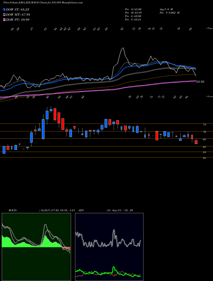Click the MACD (12,26,9) values readout
The width and height of the screenshot is (213, 281).
[58, 210]
